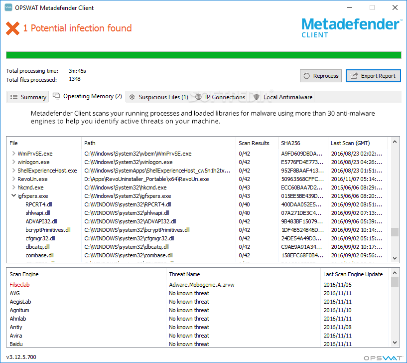Sort by Last Scan (GMT) column header
This screenshot has height=363, width=407.
point(358,143)
